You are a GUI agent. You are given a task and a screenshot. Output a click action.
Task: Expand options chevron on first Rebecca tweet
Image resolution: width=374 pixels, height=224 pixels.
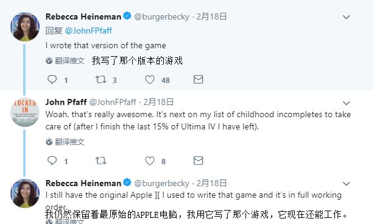pos(346,17)
